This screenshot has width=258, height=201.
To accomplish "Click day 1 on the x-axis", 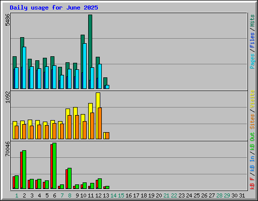I will [17, 195].
